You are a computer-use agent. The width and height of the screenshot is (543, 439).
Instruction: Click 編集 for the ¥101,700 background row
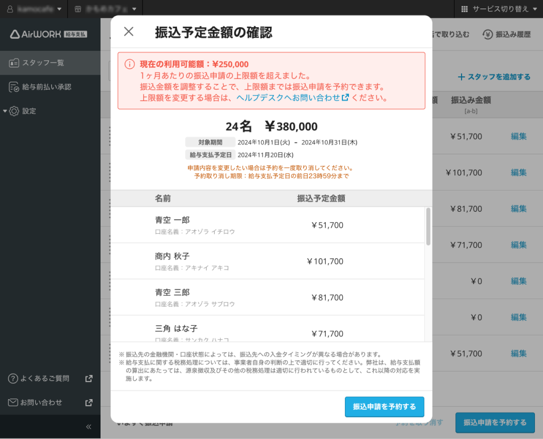pos(518,173)
